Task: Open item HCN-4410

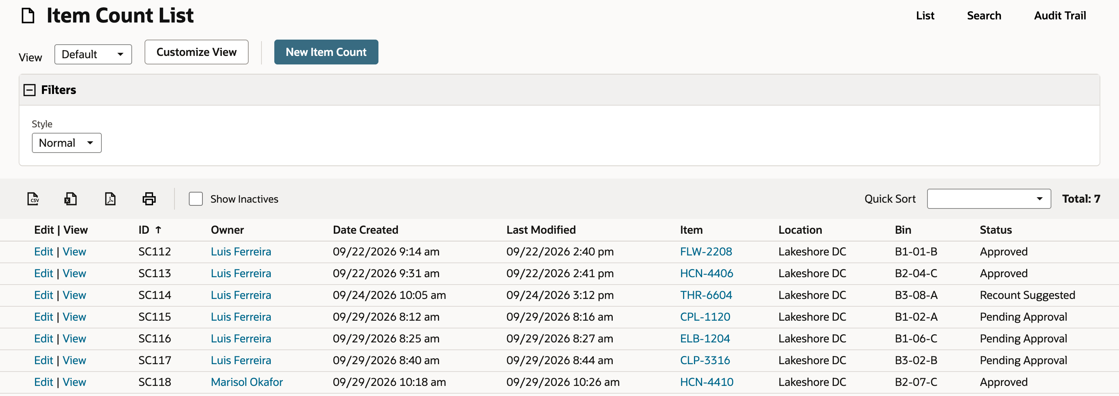Action: [x=706, y=382]
